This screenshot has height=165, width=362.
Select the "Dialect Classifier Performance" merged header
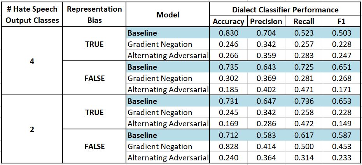tap(285, 10)
